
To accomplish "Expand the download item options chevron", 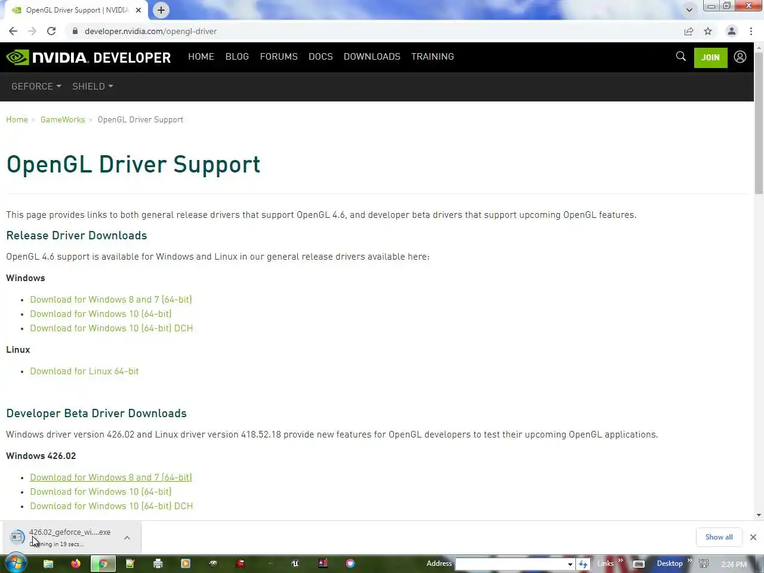I will click(x=127, y=538).
